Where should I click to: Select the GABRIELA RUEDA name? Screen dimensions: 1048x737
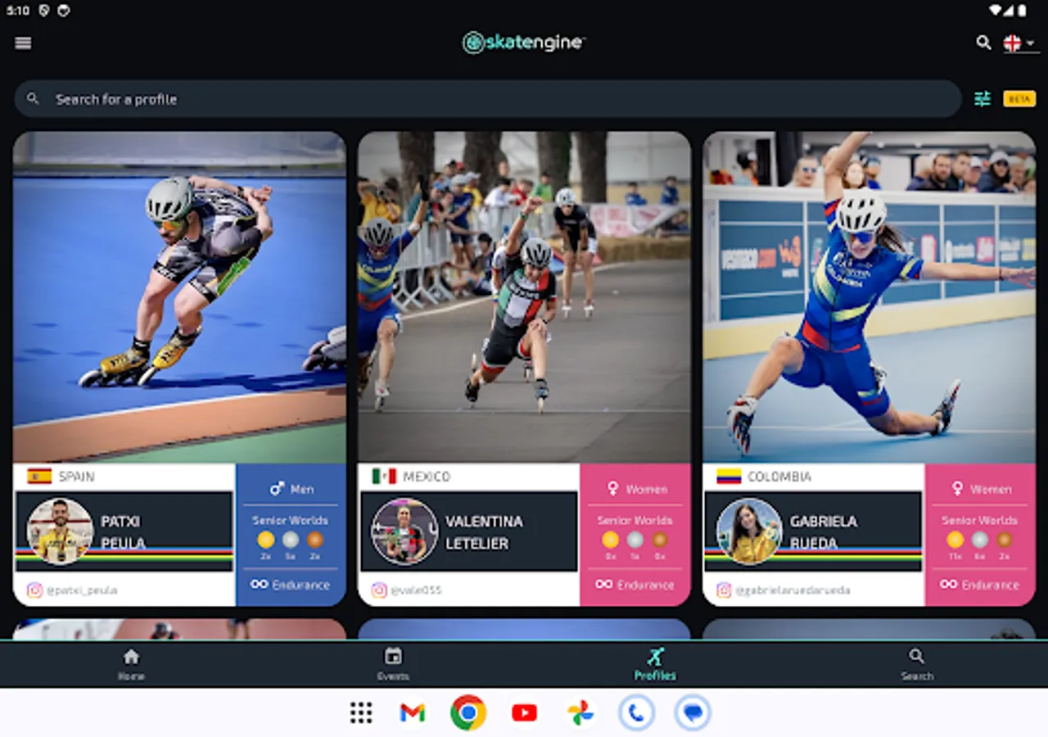[824, 532]
